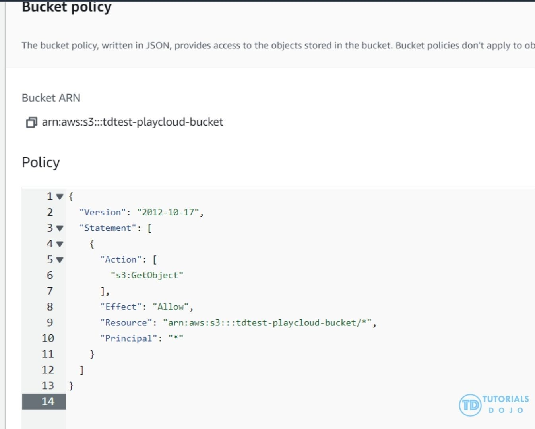Click the "Allow" effect value
This screenshot has height=429, width=535.
pos(171,307)
